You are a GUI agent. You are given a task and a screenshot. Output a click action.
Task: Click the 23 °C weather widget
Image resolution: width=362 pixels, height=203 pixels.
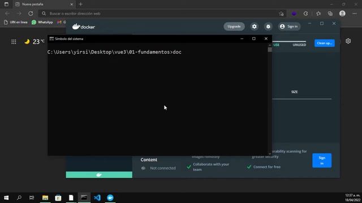point(35,41)
